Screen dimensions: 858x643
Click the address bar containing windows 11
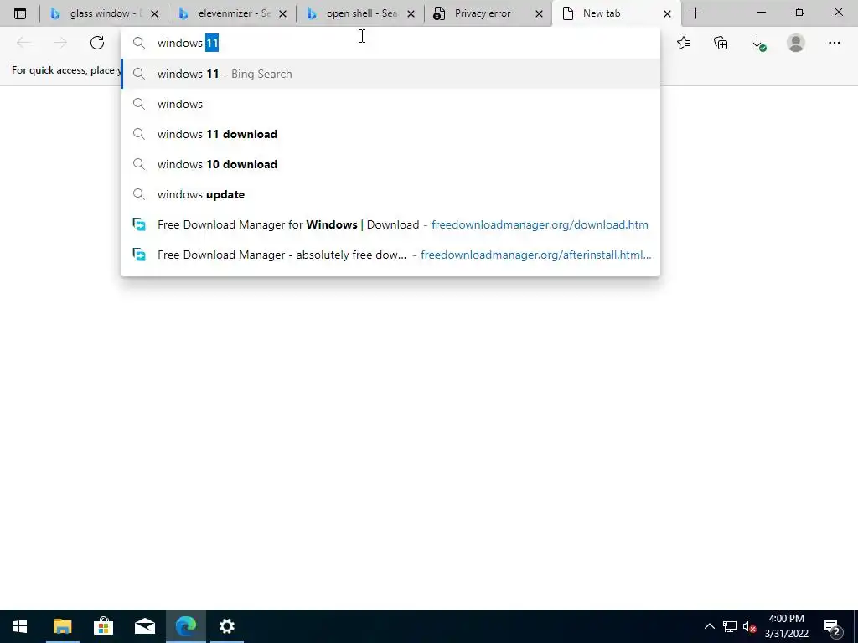(390, 43)
